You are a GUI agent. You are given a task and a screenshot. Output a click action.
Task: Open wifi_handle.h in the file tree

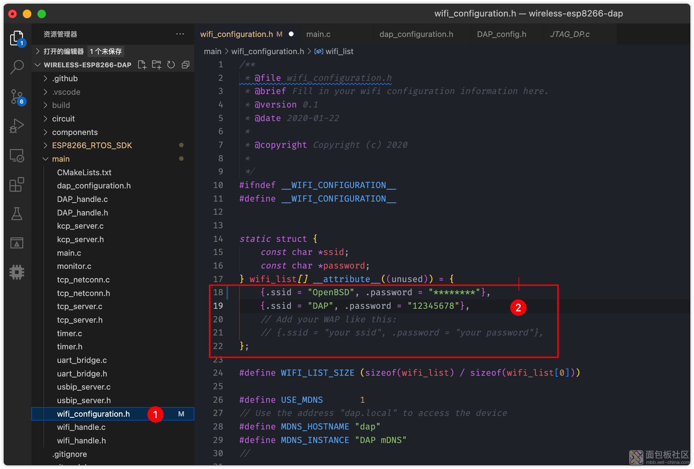pyautogui.click(x=81, y=441)
